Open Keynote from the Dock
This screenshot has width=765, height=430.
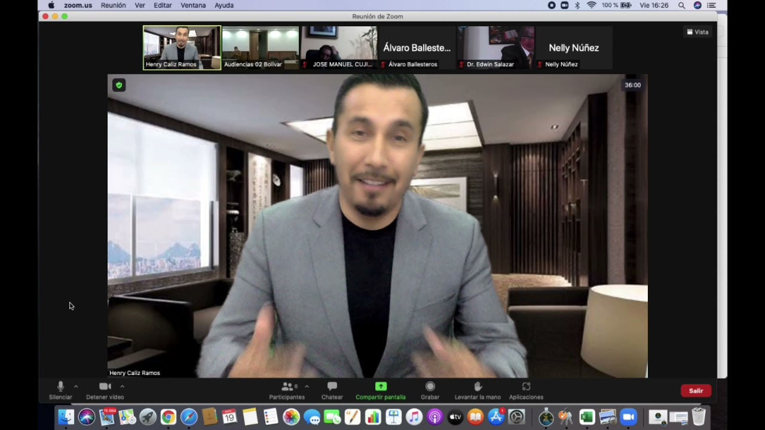(x=393, y=417)
